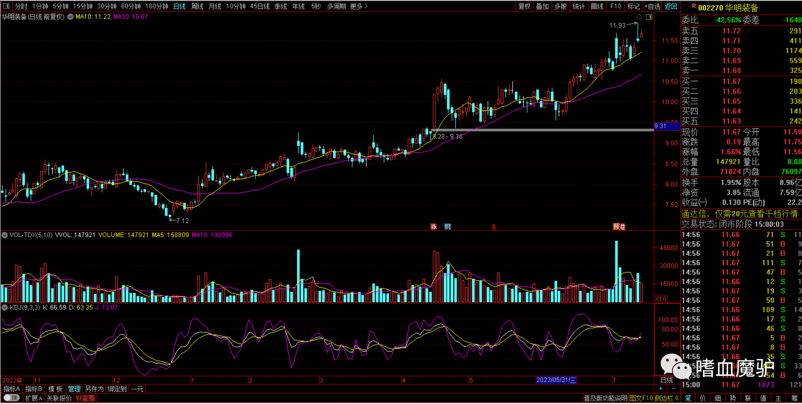Click the blue 9.31 price axis marker
The width and height of the screenshot is (802, 404).
pyautogui.click(x=667, y=126)
